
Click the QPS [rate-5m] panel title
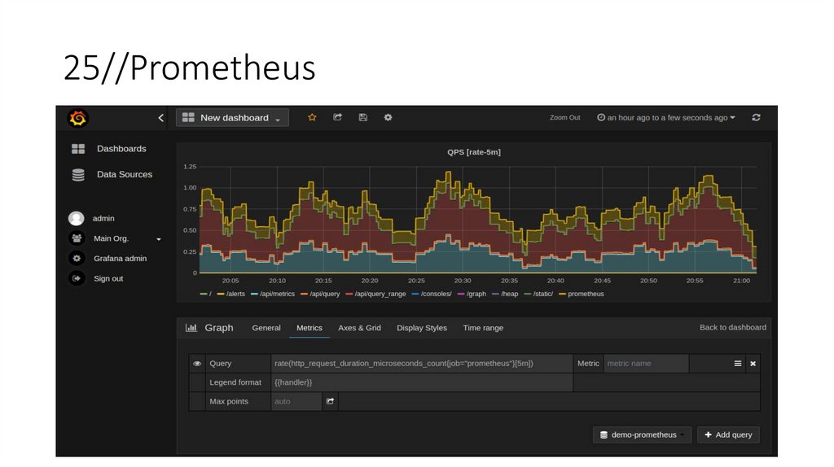474,152
